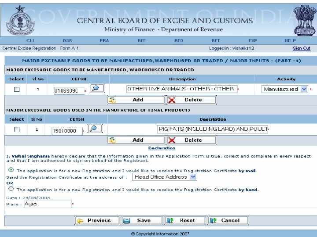Click the Activity column header

[286, 79]
